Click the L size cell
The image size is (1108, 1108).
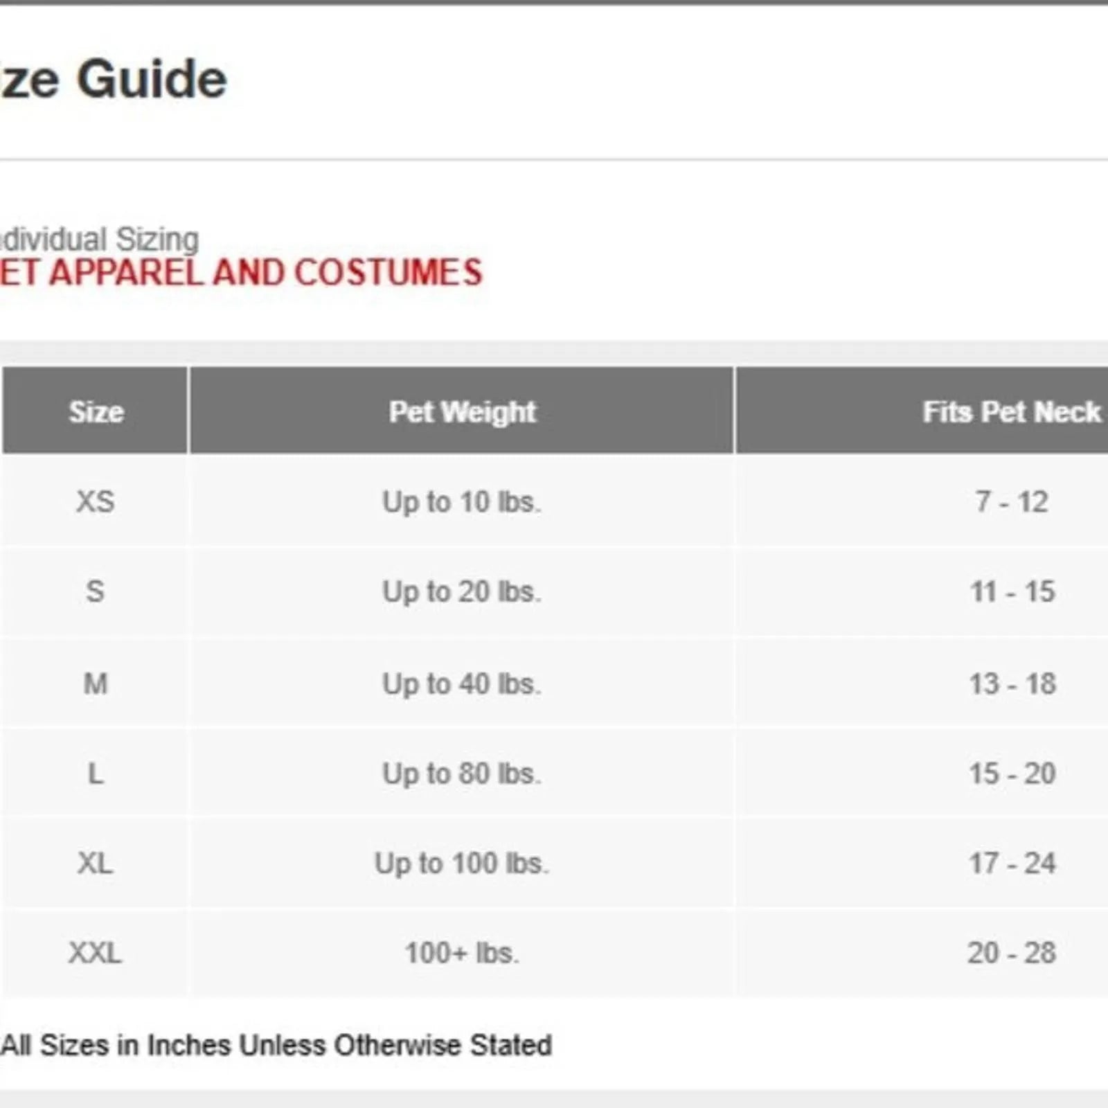tap(96, 774)
